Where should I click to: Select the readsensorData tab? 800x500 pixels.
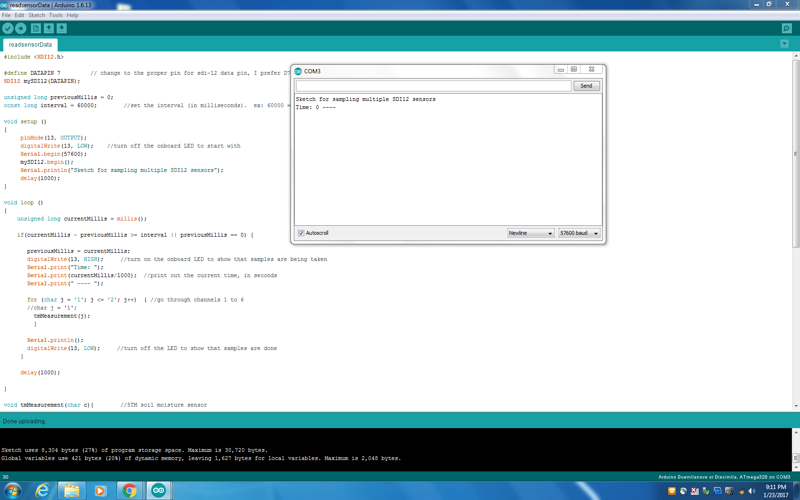click(x=30, y=45)
